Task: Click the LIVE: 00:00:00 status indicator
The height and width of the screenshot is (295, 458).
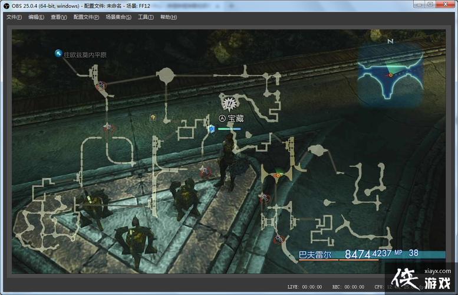Action: pos(305,287)
